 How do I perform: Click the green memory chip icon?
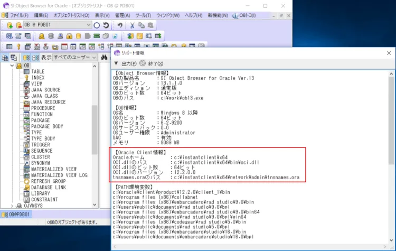click(97, 36)
